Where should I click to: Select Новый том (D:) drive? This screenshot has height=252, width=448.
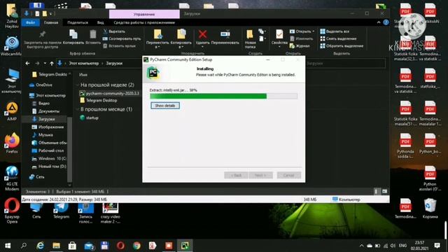tap(49, 167)
